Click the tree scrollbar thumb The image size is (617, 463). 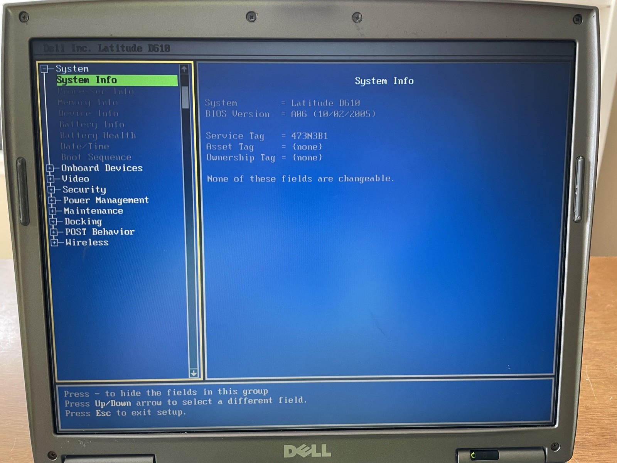tap(185, 97)
